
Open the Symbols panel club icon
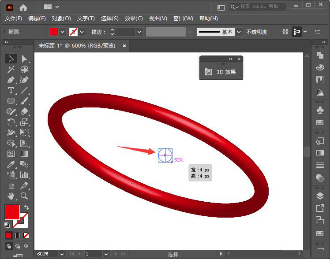point(320,110)
